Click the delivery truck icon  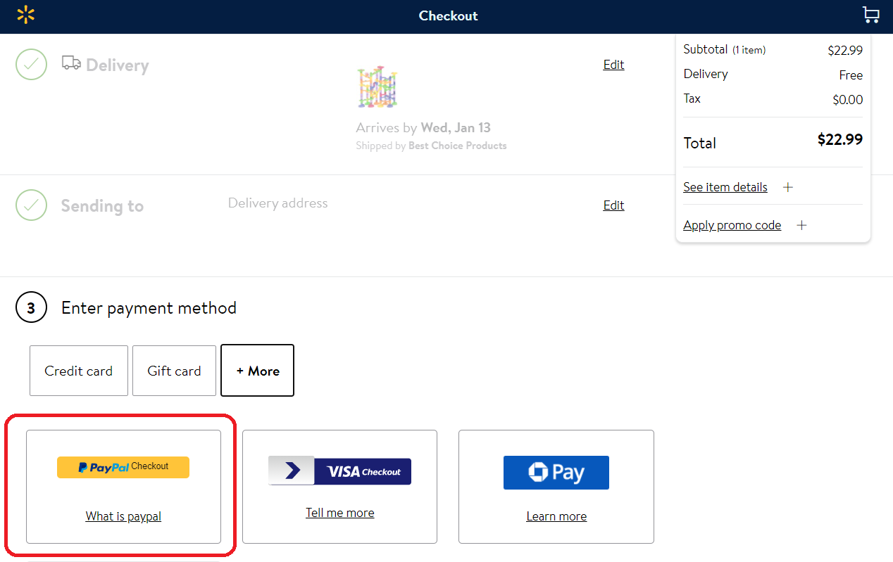71,63
